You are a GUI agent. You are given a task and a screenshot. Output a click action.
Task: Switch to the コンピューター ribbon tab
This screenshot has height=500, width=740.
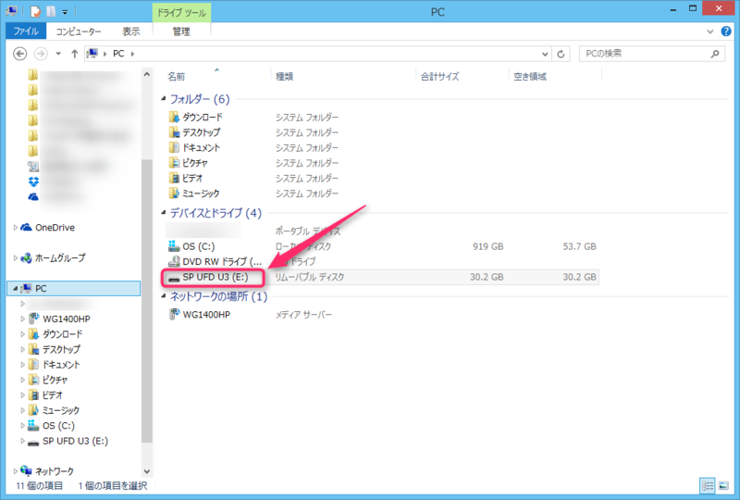[79, 31]
